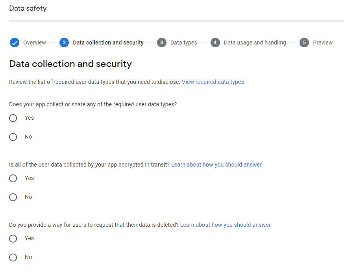The image size is (344, 276).
Task: Choose No for encrypted in transit
Action: (13, 197)
